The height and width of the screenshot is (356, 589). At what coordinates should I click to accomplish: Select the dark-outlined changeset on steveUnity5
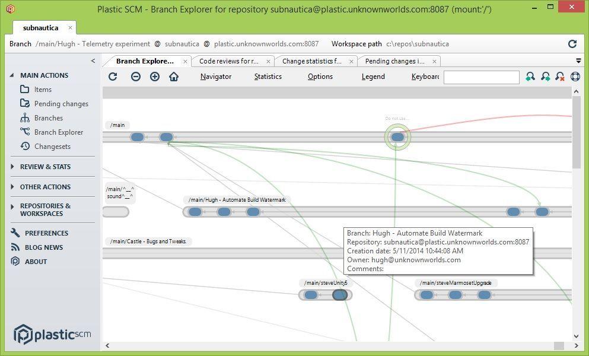[340, 295]
